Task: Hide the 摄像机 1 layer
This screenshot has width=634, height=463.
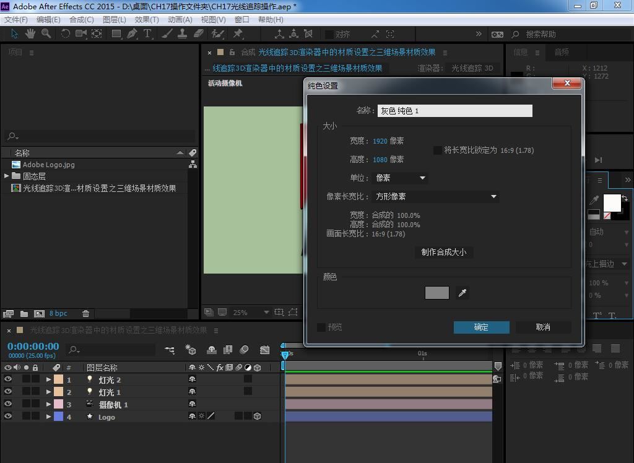Action: click(8, 404)
